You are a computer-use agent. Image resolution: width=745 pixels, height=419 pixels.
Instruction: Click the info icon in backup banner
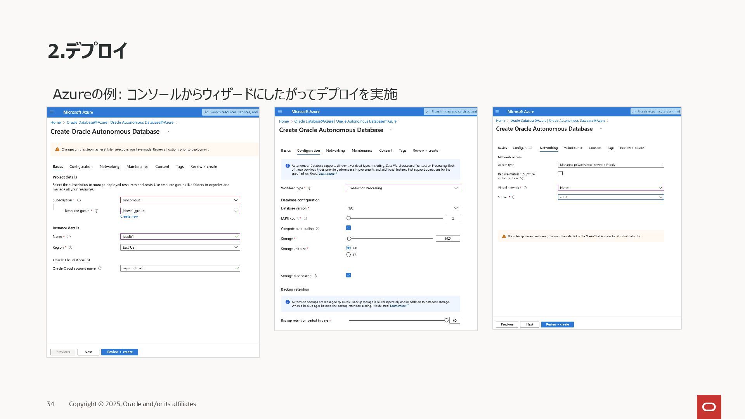pyautogui.click(x=288, y=302)
